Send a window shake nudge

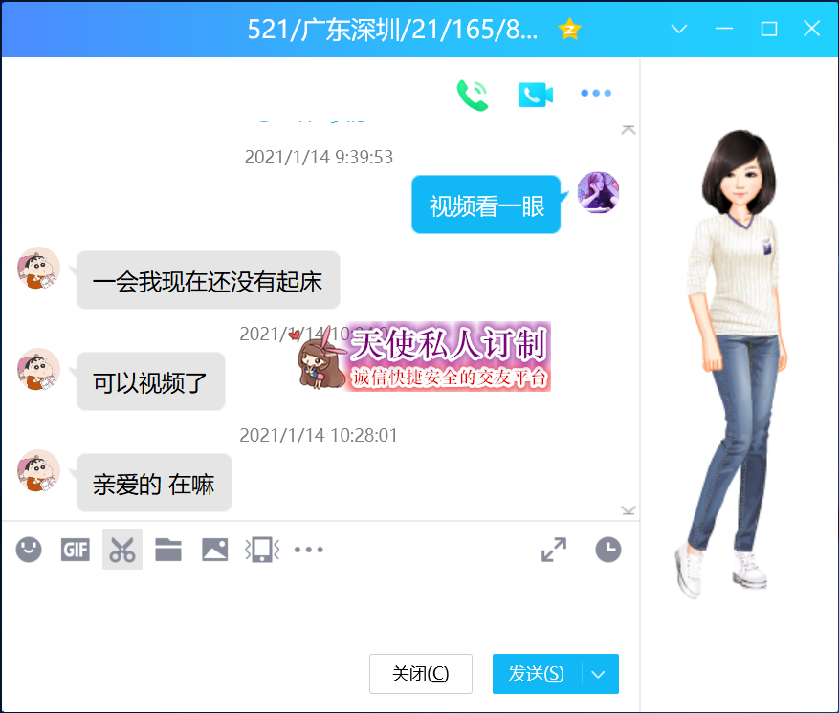click(x=261, y=550)
